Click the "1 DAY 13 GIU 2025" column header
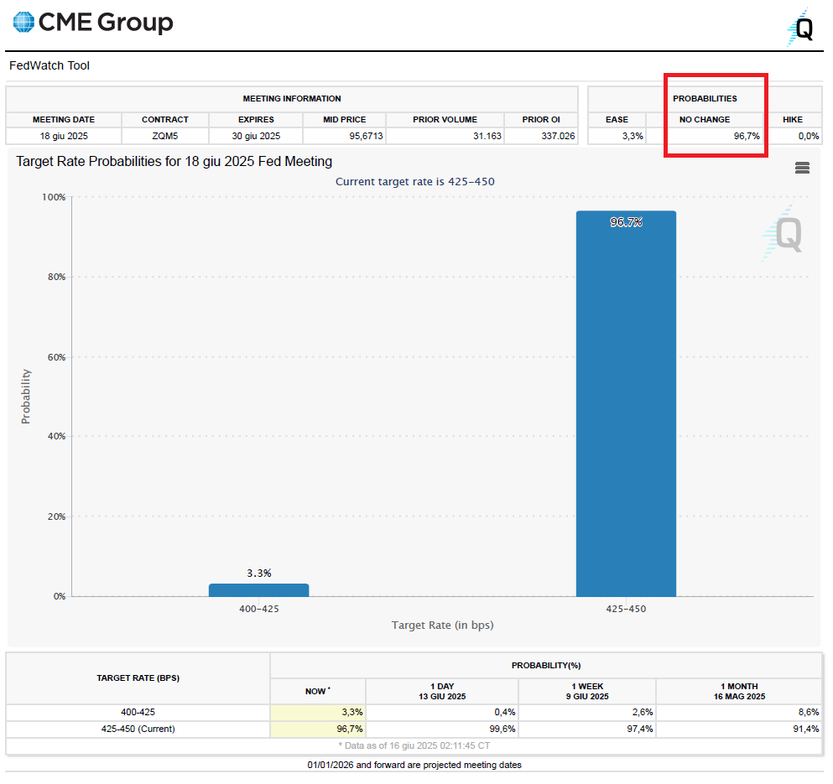 [x=442, y=691]
